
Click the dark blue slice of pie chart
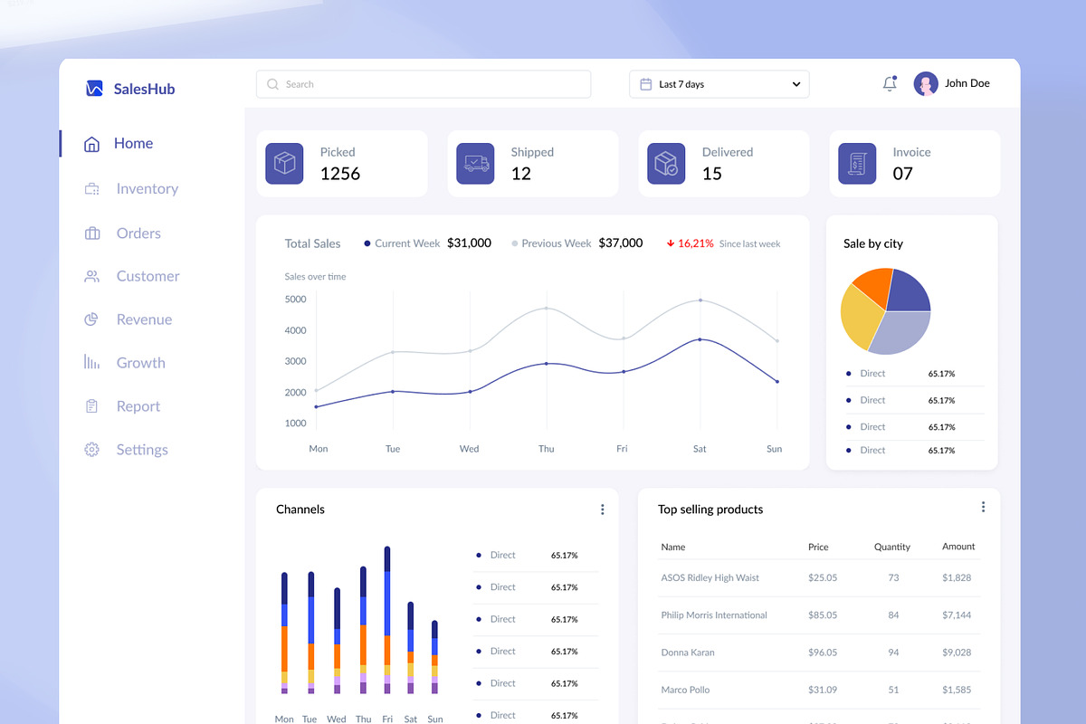click(x=907, y=291)
